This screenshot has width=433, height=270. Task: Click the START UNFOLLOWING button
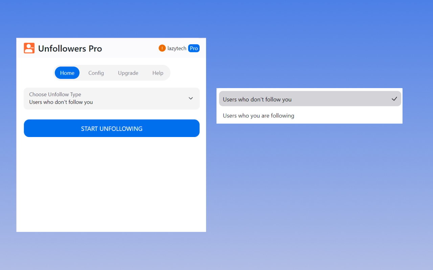[112, 128]
